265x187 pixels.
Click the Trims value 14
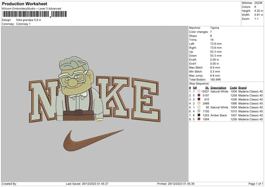pyautogui.click(x=212, y=40)
